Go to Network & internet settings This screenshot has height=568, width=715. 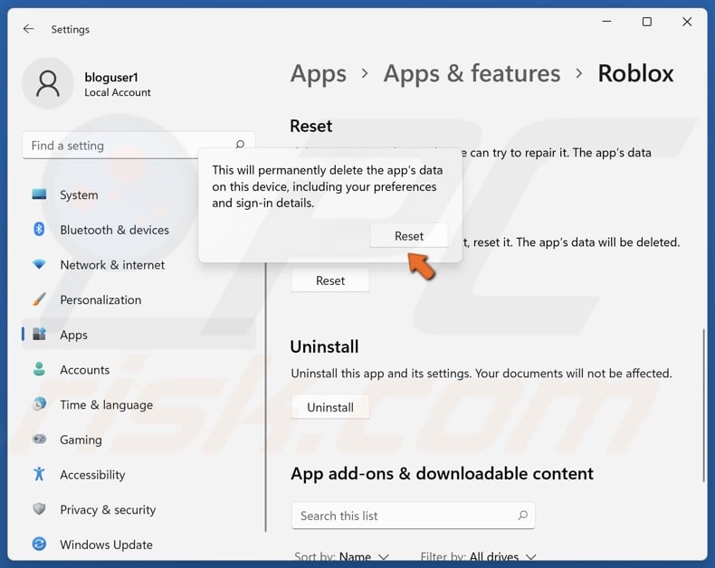coord(112,265)
